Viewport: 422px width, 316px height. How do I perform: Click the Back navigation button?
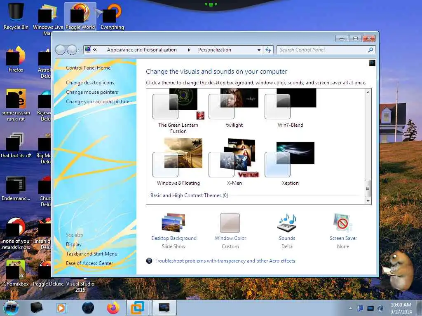pos(60,50)
